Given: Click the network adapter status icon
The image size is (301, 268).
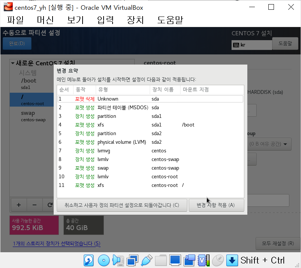Looking at the screenshot, I should click(x=132, y=260).
